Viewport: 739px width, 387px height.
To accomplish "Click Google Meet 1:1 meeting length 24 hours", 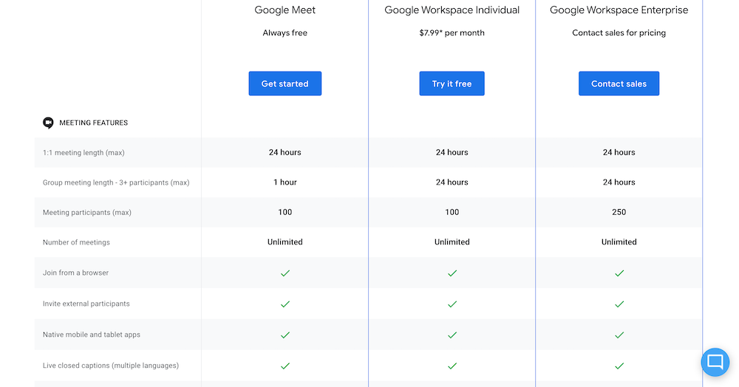I will tap(285, 152).
